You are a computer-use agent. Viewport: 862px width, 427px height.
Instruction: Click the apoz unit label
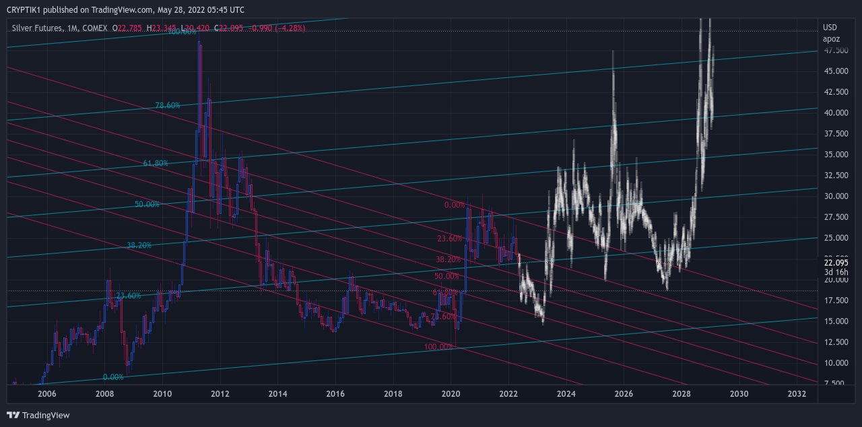[831, 39]
